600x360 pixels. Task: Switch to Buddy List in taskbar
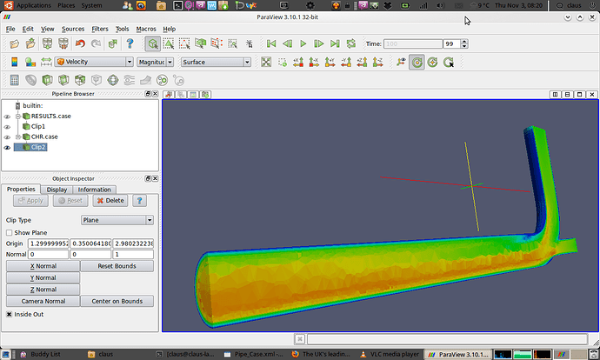(42, 354)
